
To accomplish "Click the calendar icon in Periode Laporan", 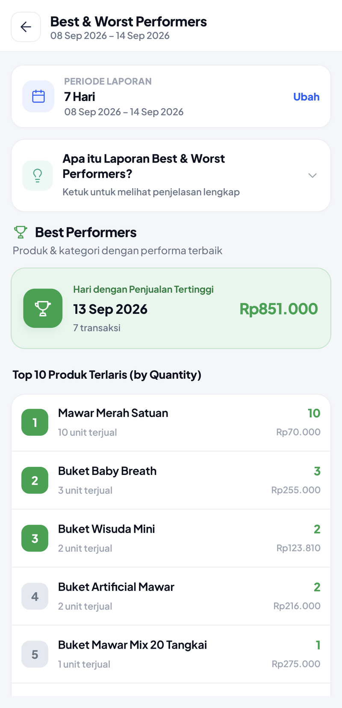I will pyautogui.click(x=38, y=96).
